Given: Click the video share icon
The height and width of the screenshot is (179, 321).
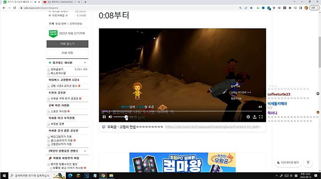Looking at the screenshot, I should pyautogui.click(x=254, y=117).
